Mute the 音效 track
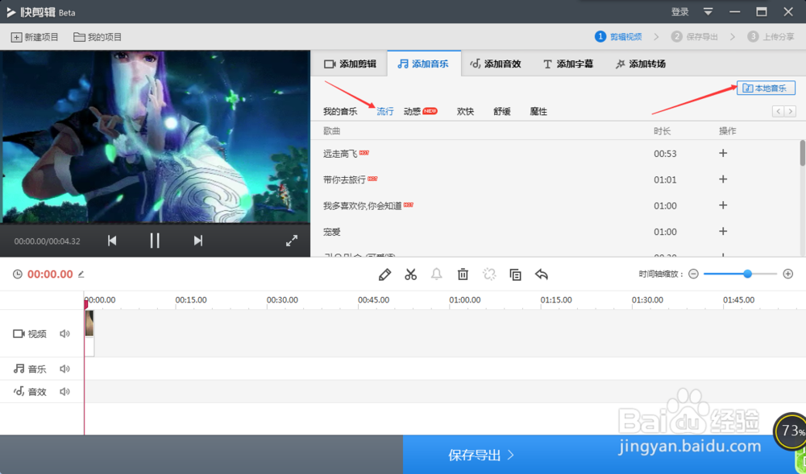The image size is (806, 474). 64,392
